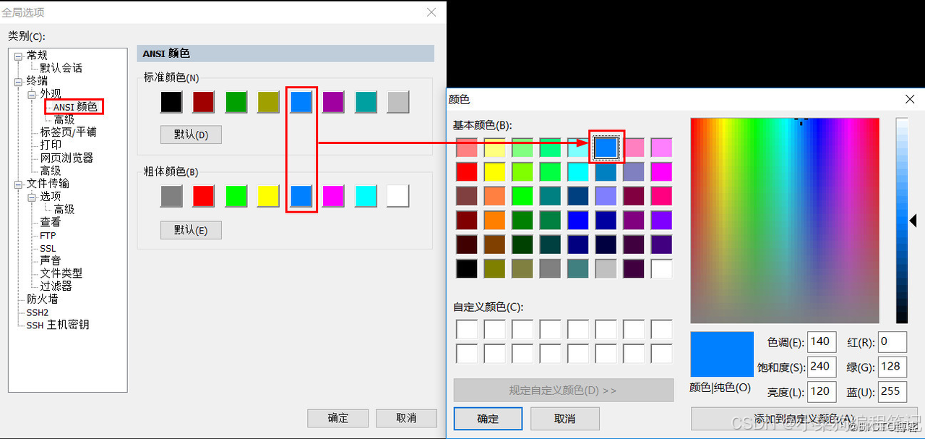Select the black standard color swatch
This screenshot has height=439, width=925.
(x=171, y=102)
